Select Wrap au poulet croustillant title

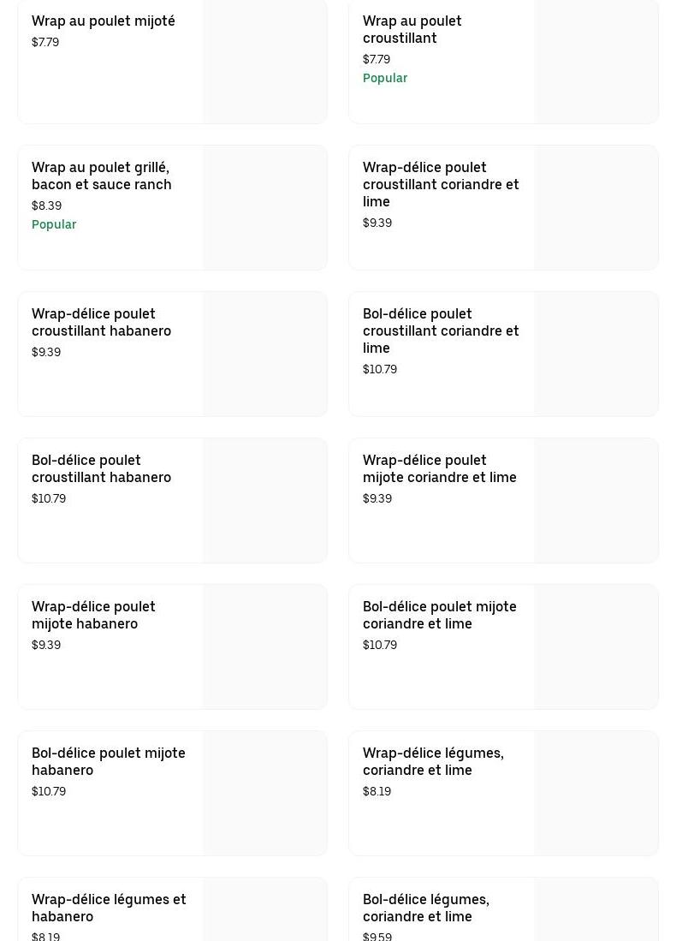(412, 29)
